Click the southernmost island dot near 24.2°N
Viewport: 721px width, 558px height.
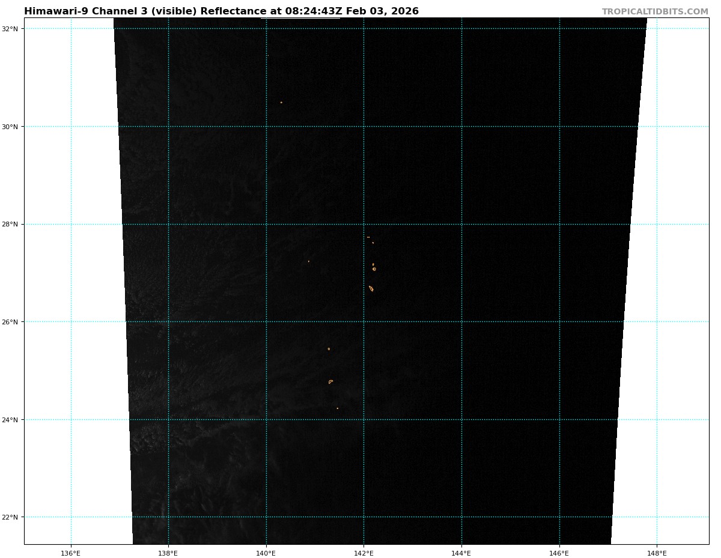click(337, 408)
